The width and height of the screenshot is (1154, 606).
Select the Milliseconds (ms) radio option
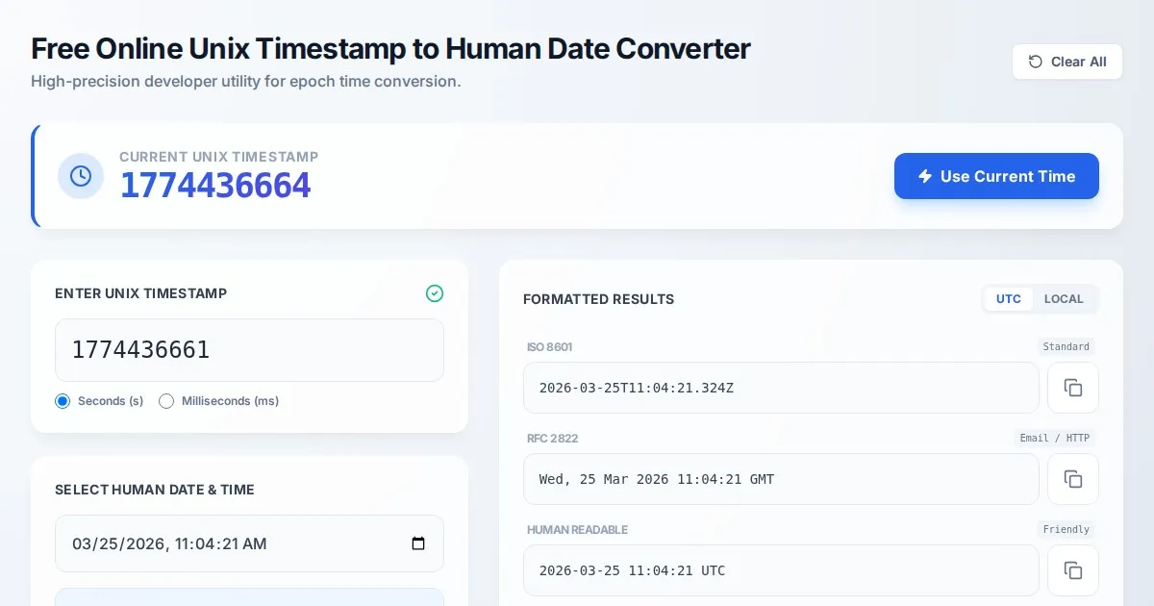(x=166, y=401)
